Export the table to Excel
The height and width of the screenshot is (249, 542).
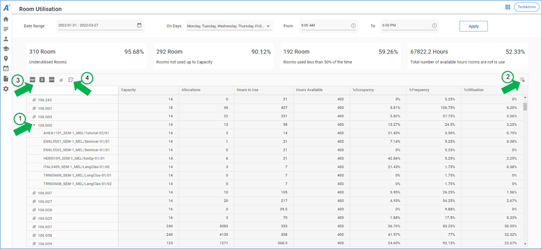(42, 79)
